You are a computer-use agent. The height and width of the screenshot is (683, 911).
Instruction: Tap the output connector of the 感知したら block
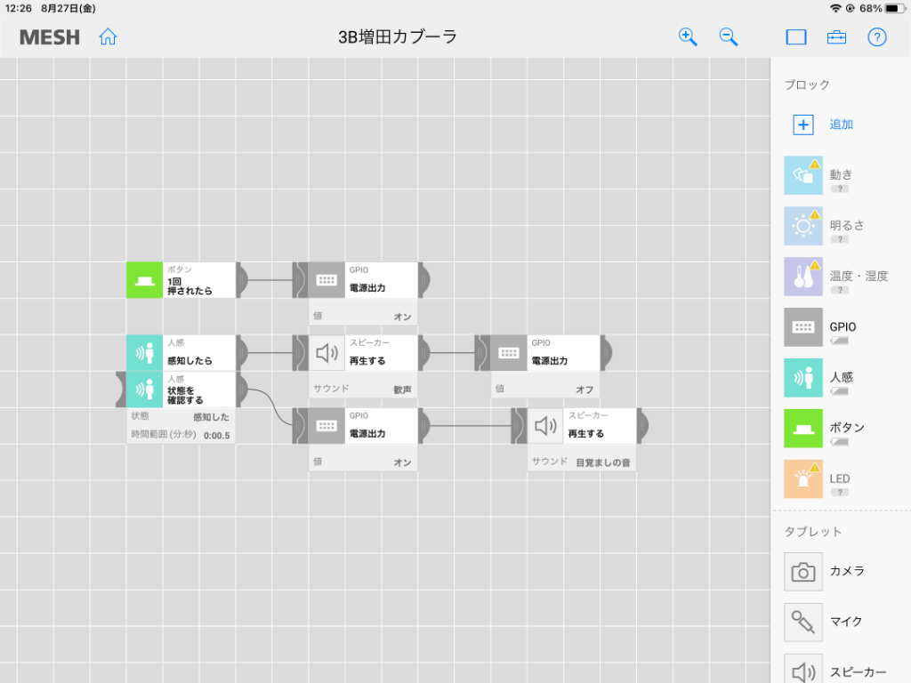click(242, 352)
